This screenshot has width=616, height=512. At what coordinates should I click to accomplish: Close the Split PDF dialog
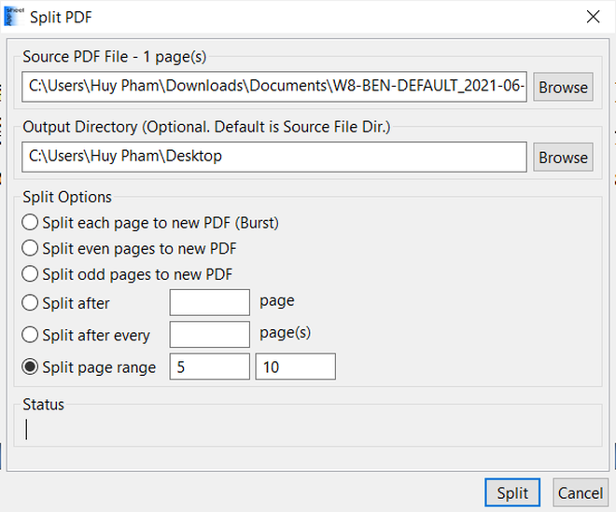[593, 17]
